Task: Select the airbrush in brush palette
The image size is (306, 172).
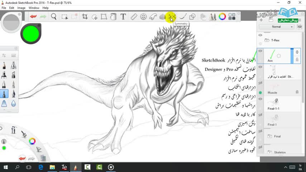Action: pos(14,65)
